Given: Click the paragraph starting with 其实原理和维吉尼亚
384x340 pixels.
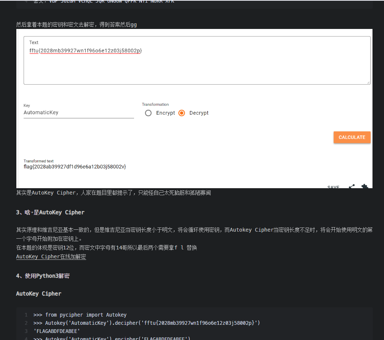Looking at the screenshot, I should point(193,230).
